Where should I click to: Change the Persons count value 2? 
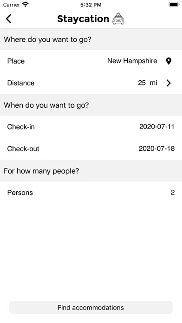click(x=173, y=193)
